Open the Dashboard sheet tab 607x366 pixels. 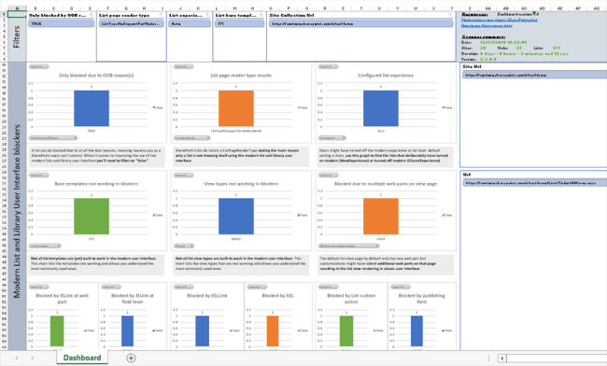pos(82,358)
